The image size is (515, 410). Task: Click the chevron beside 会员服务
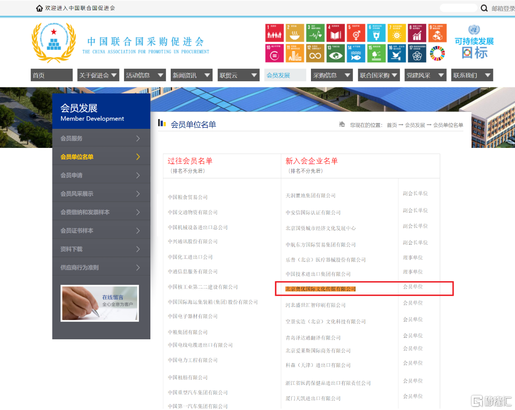point(138,139)
